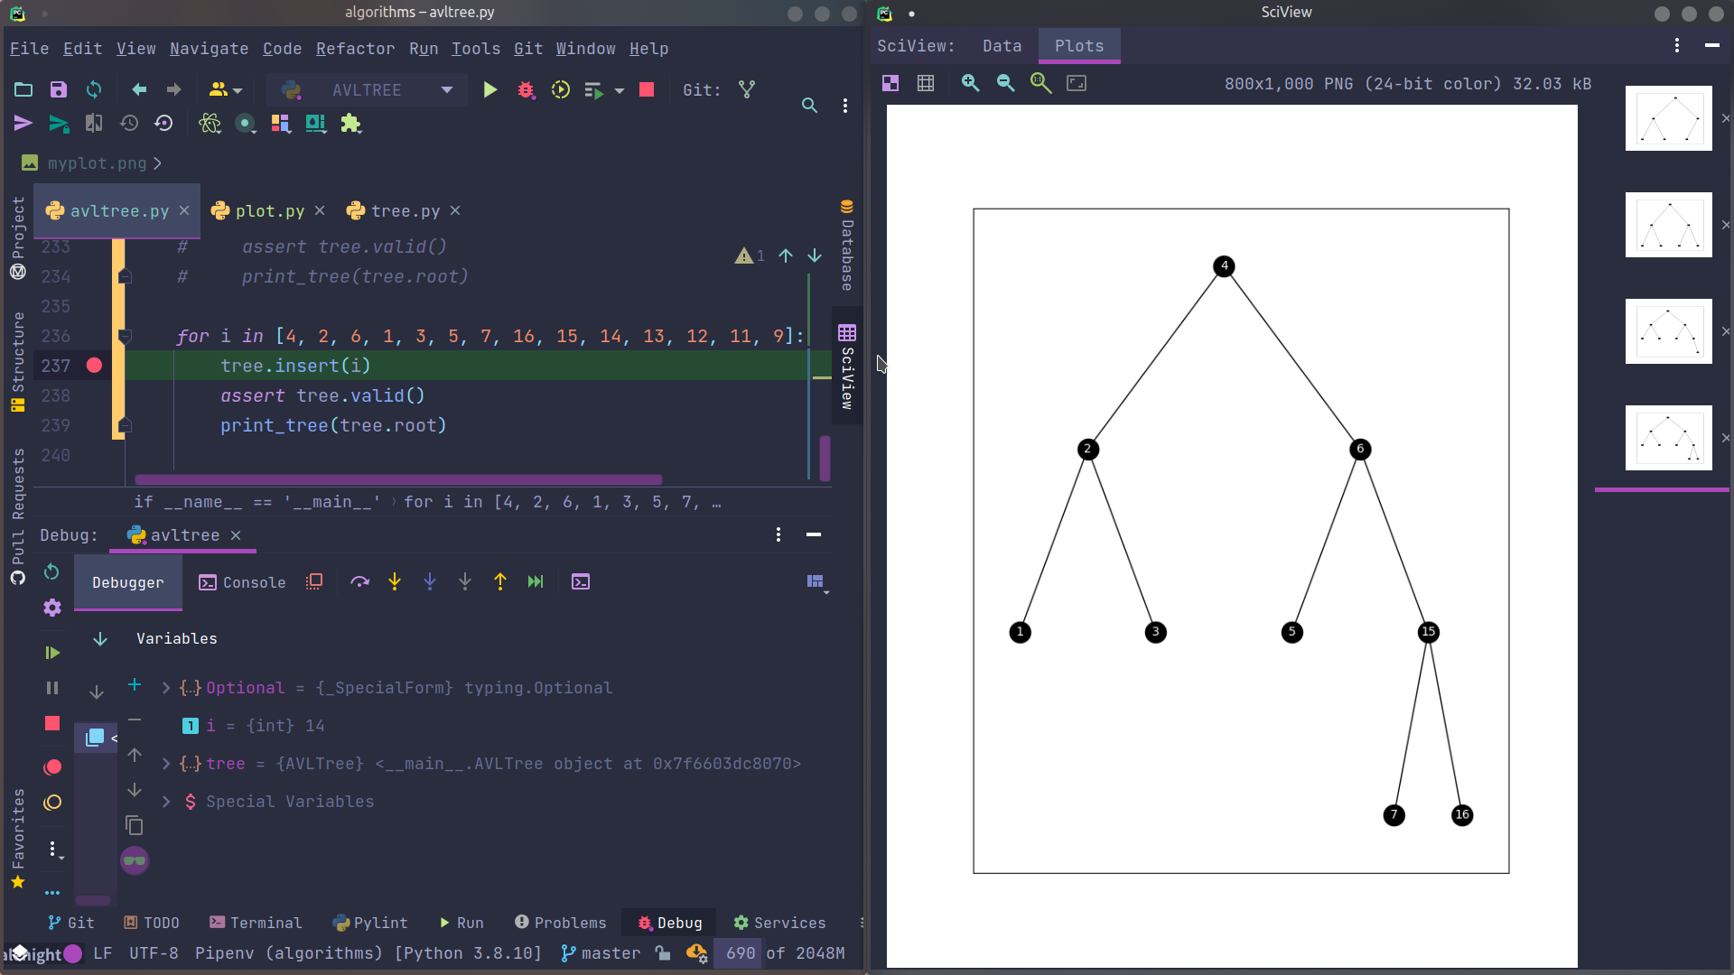Click the plugins puzzle icon

tap(351, 124)
